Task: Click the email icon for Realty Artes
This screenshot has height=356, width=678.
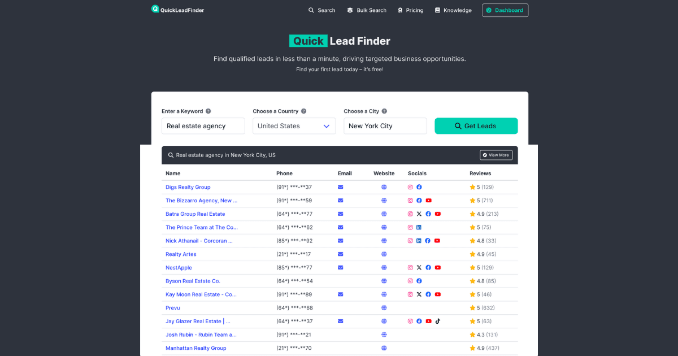Action: point(341,254)
